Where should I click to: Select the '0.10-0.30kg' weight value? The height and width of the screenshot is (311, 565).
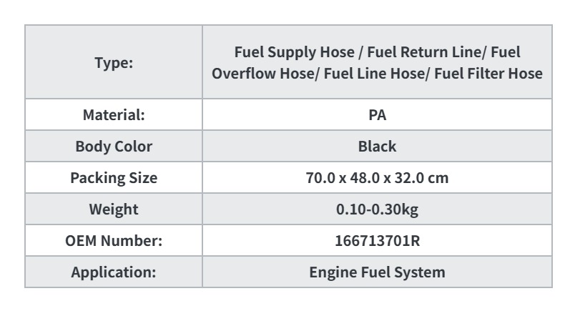[x=377, y=209]
